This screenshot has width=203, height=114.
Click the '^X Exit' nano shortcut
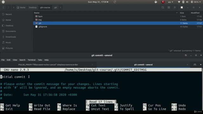[6, 109]
